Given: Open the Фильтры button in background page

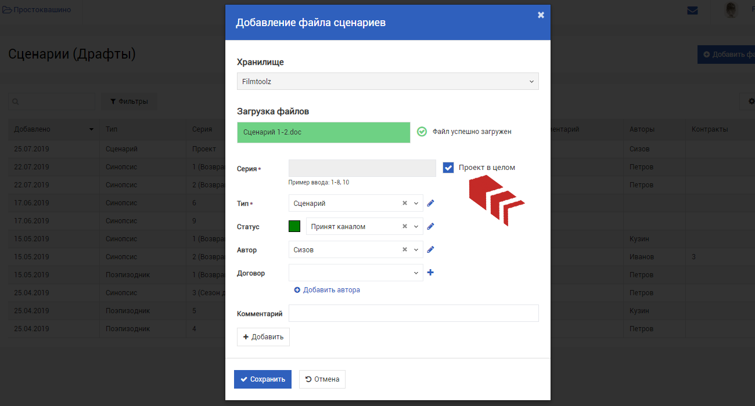Looking at the screenshot, I should (x=129, y=101).
